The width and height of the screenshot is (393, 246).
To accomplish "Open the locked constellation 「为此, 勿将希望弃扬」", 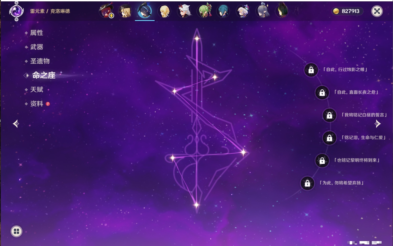I will [307, 183].
